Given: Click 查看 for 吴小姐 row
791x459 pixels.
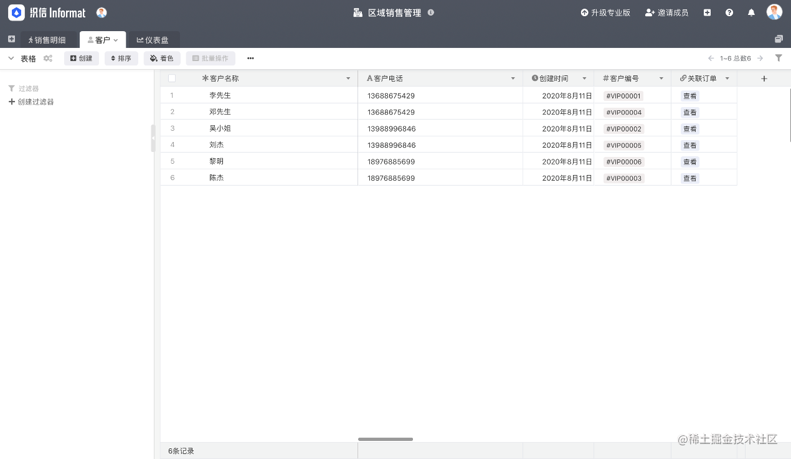Looking at the screenshot, I should point(689,129).
